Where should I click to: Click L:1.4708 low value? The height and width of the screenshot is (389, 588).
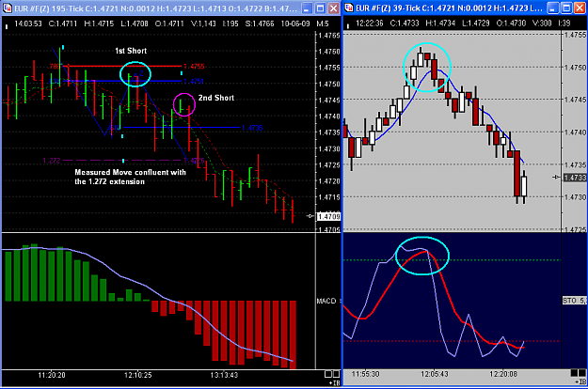135,24
